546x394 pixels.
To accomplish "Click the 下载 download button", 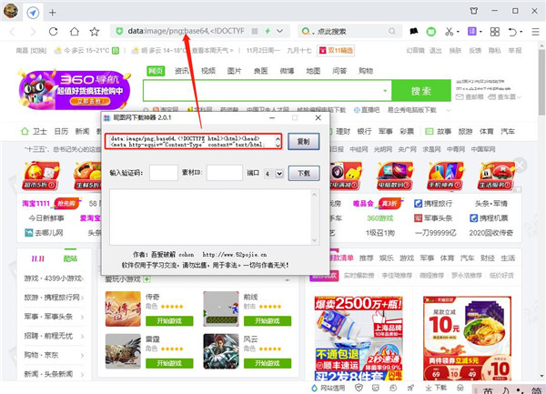I will pyautogui.click(x=304, y=173).
